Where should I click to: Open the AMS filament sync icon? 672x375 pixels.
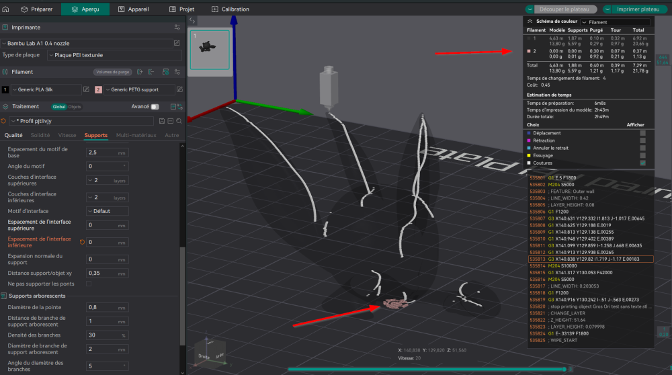[x=166, y=72]
